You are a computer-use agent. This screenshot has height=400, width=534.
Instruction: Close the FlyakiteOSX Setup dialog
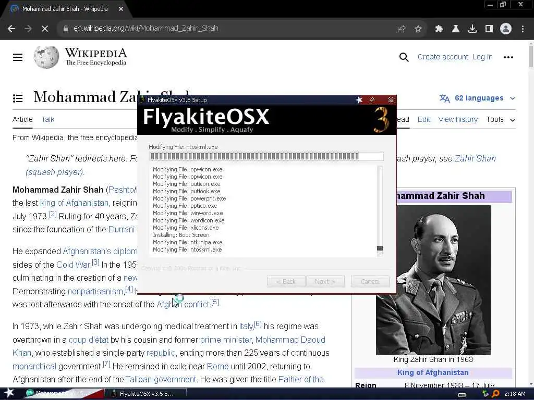tap(391, 99)
